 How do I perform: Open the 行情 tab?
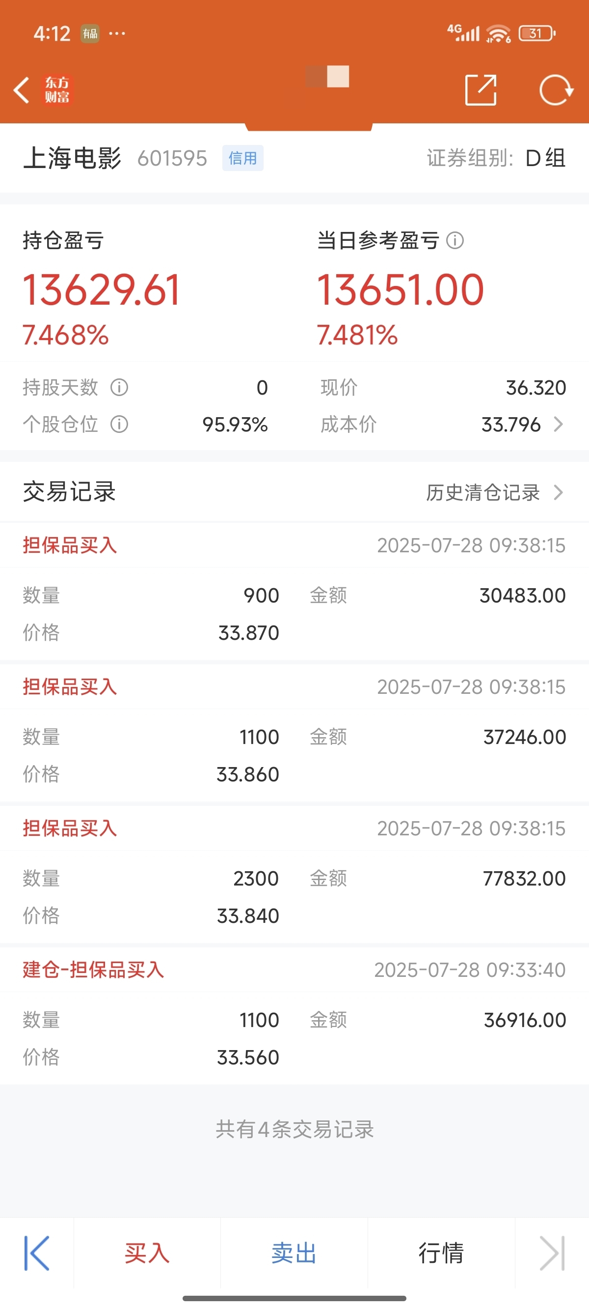441,1253
